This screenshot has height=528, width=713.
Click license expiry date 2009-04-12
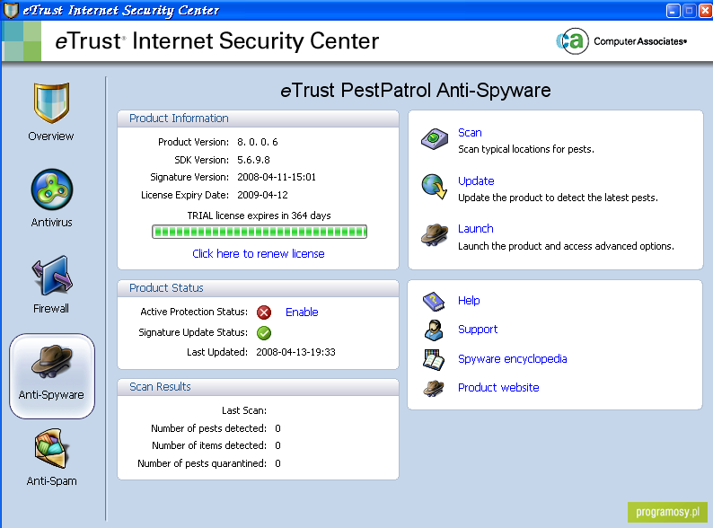[262, 195]
